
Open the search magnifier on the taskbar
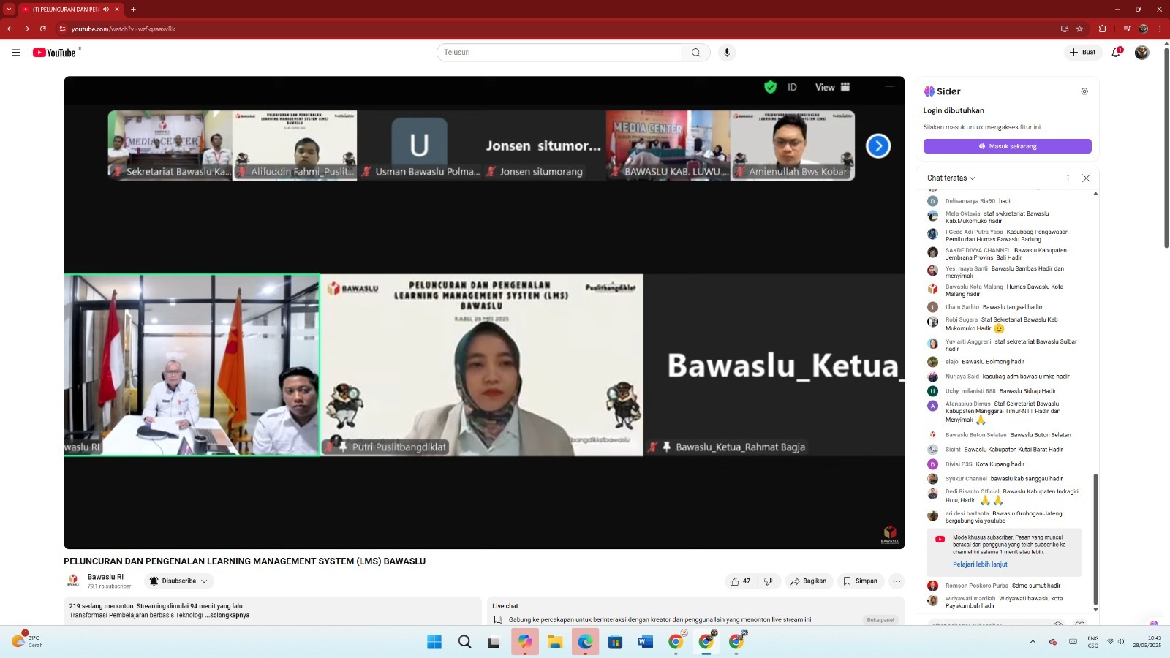[464, 642]
